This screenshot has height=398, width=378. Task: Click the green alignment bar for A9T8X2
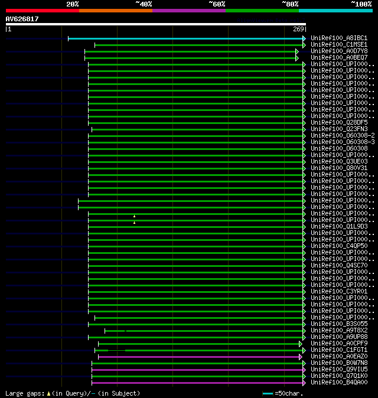coord(204,331)
